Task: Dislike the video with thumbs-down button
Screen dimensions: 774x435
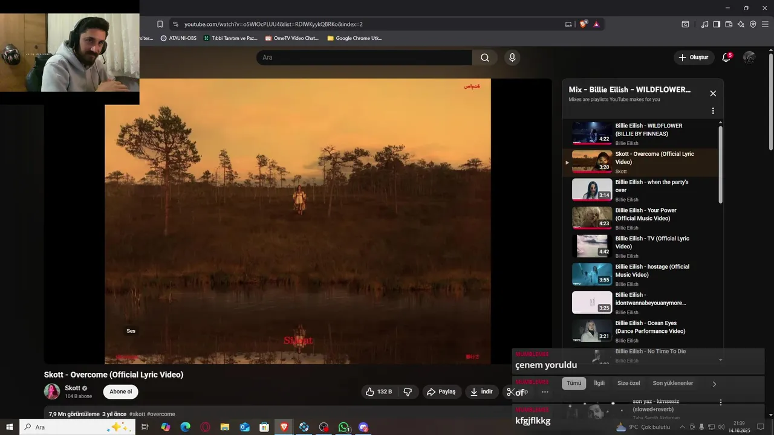Action: coord(408,391)
